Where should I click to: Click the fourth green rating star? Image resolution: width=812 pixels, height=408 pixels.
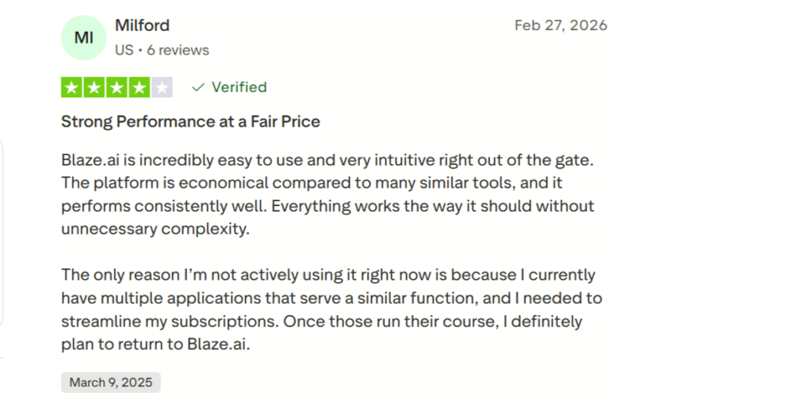139,87
